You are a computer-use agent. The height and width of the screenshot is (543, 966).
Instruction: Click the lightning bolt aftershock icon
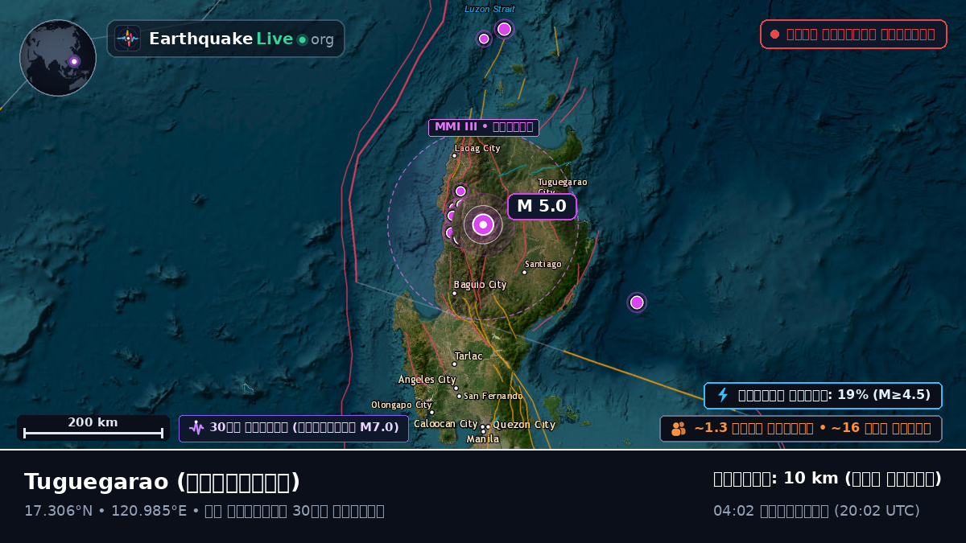tap(723, 395)
